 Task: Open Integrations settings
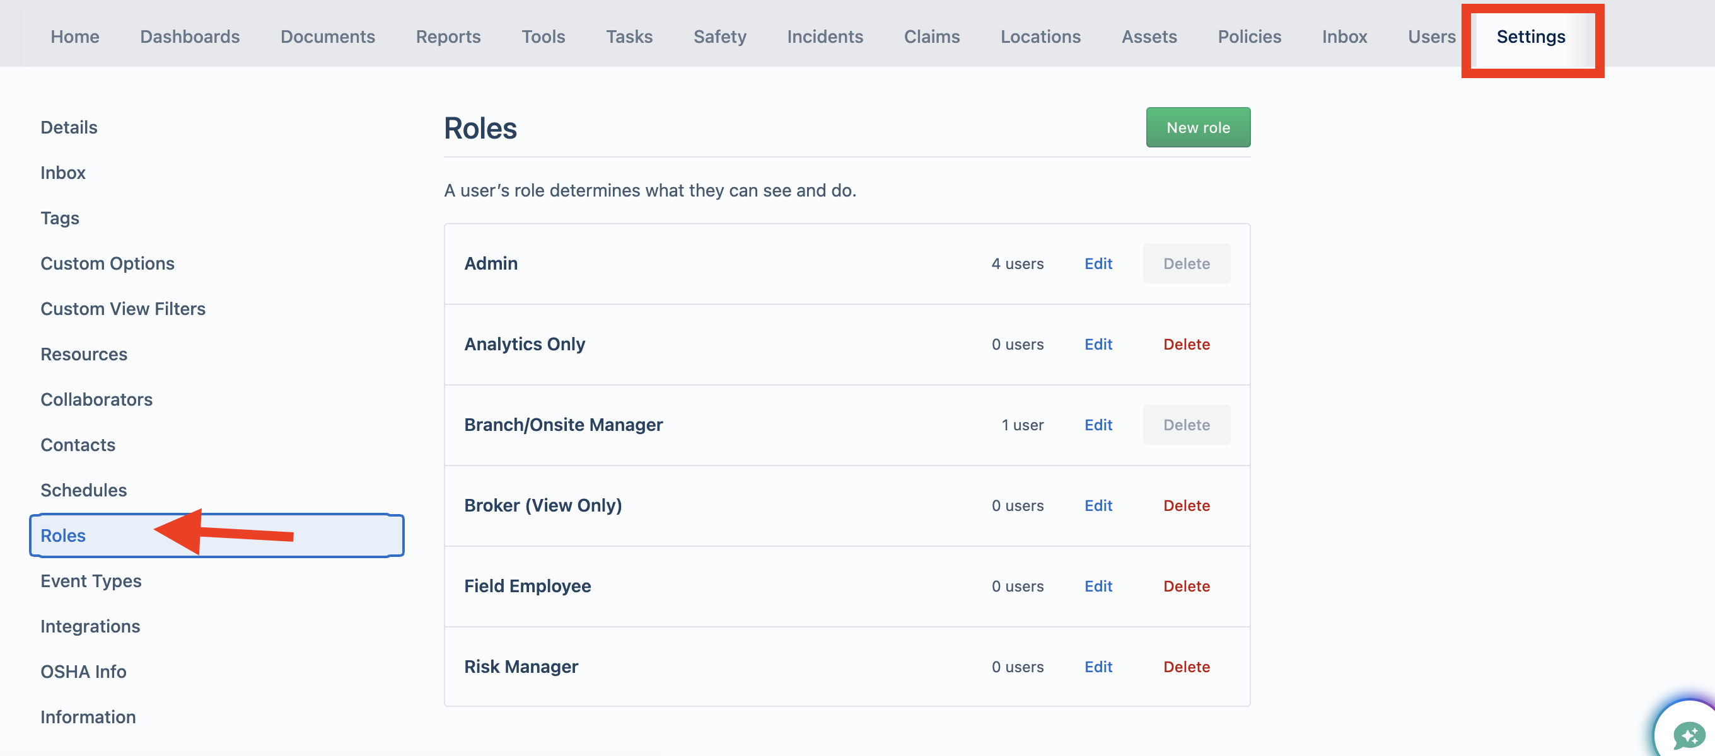(90, 626)
